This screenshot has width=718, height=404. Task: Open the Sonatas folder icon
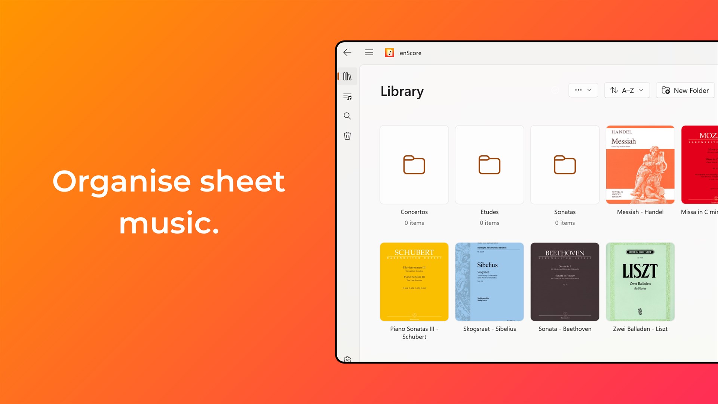pos(565,165)
